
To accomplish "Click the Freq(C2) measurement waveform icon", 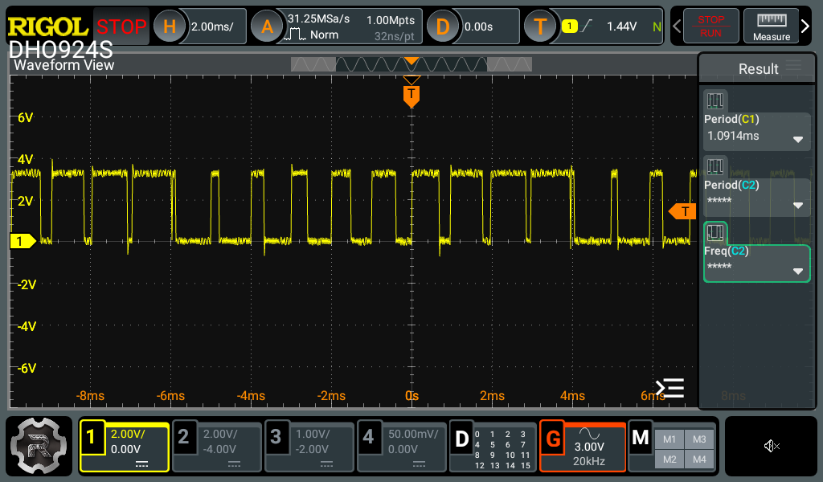I will click(x=714, y=232).
